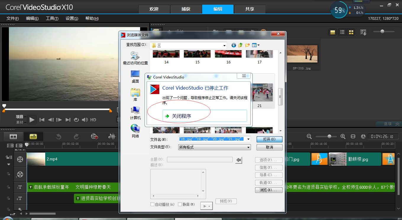Expand the 文件名 dropdown arrow
Screen dimensions: 402x220
pyautogui.click(x=248, y=139)
